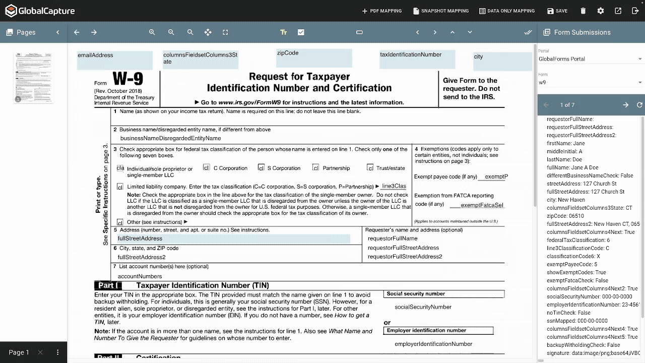Close the Page 1 tab with X
The height and width of the screenshot is (363, 645).
(40, 352)
